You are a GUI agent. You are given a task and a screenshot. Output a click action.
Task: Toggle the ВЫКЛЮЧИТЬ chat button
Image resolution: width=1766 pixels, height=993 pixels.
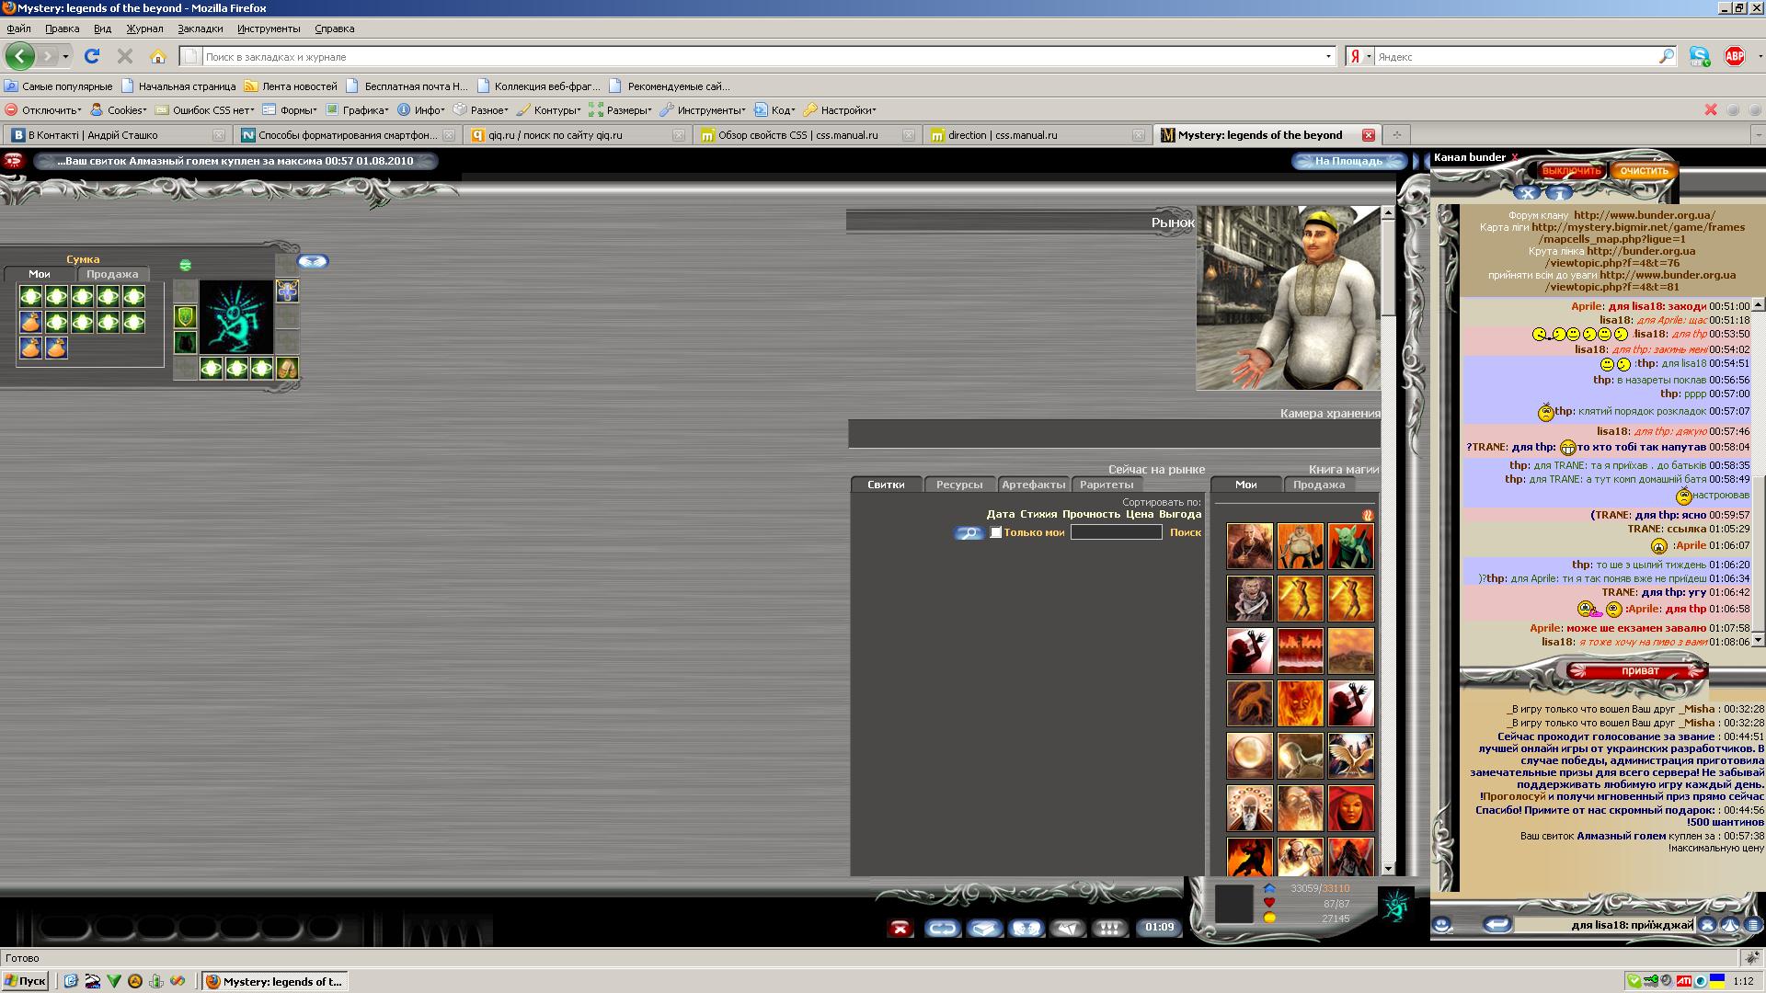coord(1572,171)
